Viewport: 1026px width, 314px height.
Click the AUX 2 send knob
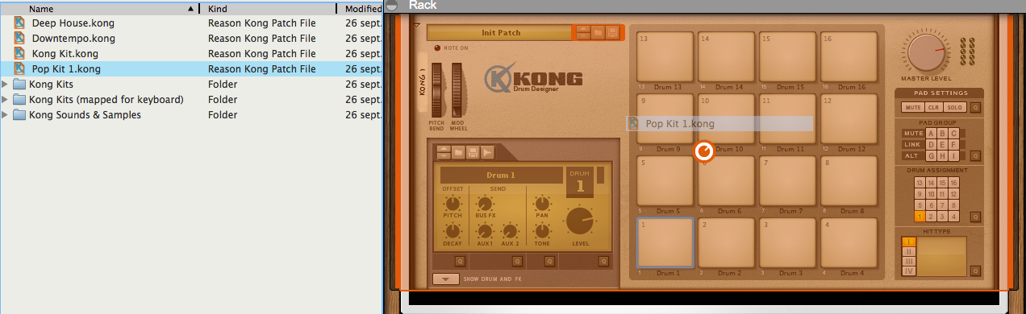pyautogui.click(x=510, y=231)
